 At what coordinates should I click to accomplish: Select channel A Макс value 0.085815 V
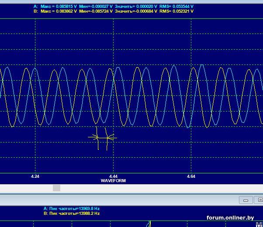58,7
